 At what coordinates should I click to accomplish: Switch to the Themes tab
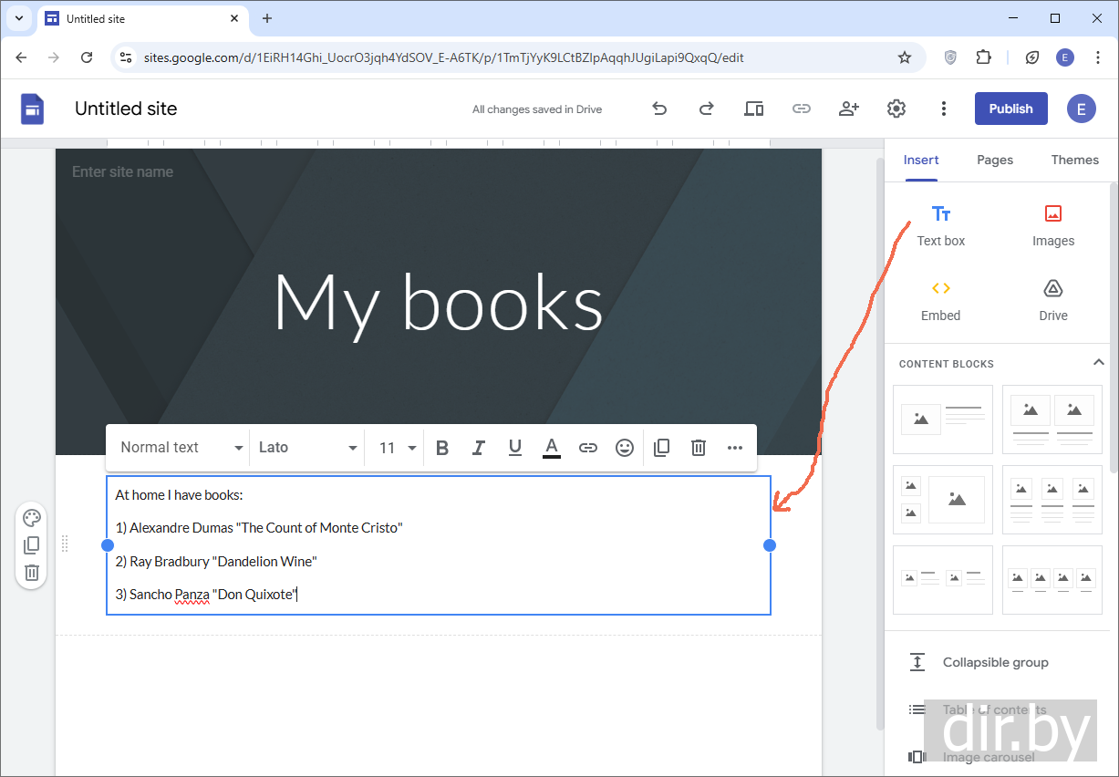[1074, 160]
